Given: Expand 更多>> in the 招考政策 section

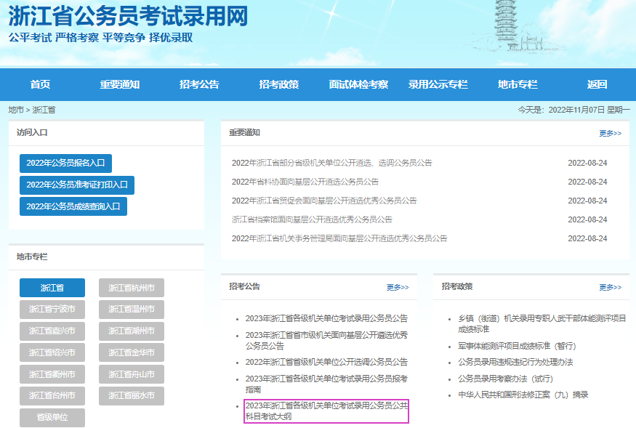Looking at the screenshot, I should click(x=610, y=288).
